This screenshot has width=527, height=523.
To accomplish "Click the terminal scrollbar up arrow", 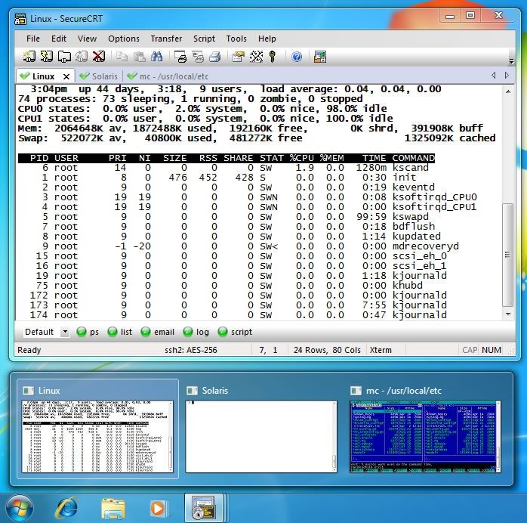I will pyautogui.click(x=508, y=91).
